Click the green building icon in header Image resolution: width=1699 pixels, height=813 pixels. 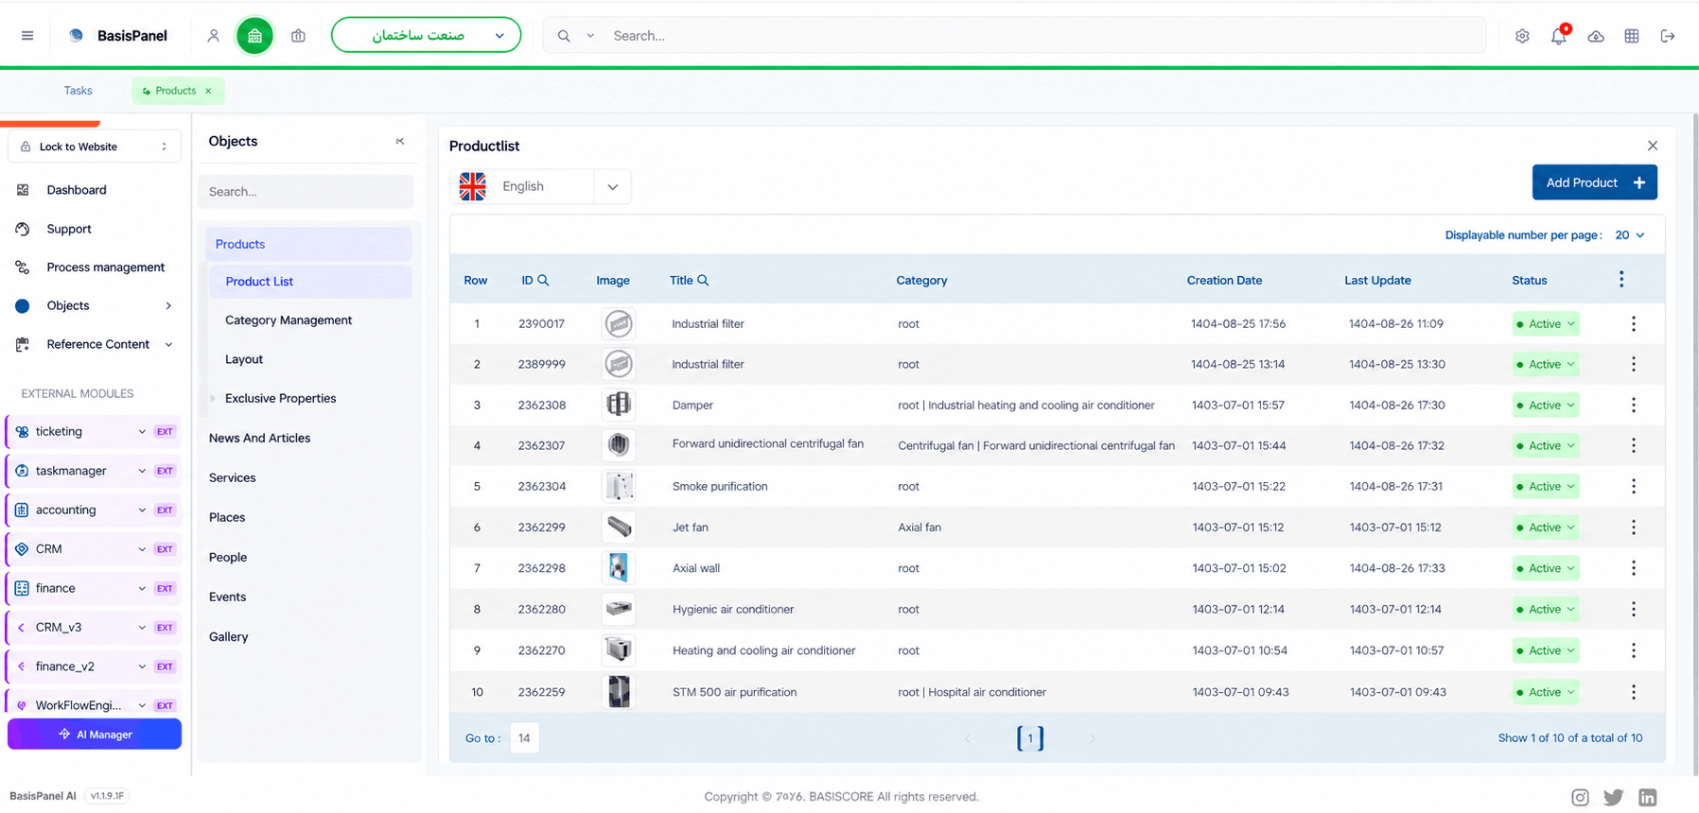click(x=254, y=36)
